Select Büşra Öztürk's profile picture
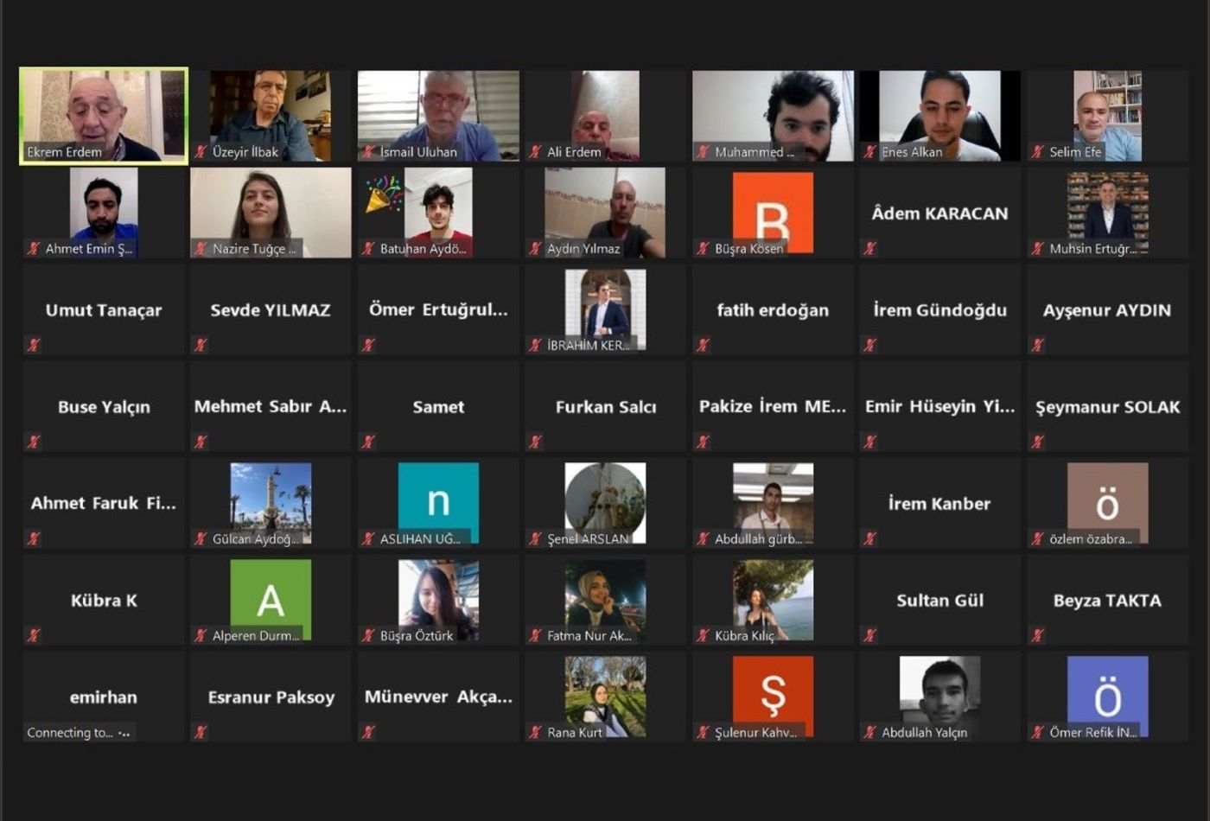The height and width of the screenshot is (821, 1210). tap(438, 600)
